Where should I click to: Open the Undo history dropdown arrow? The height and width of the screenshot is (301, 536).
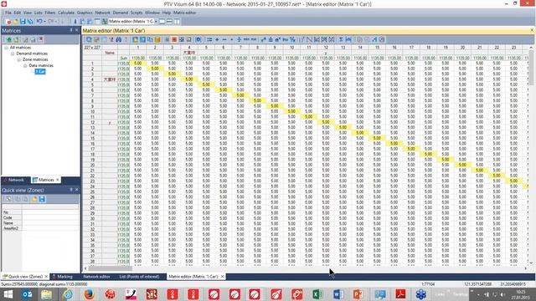[x=44, y=22]
